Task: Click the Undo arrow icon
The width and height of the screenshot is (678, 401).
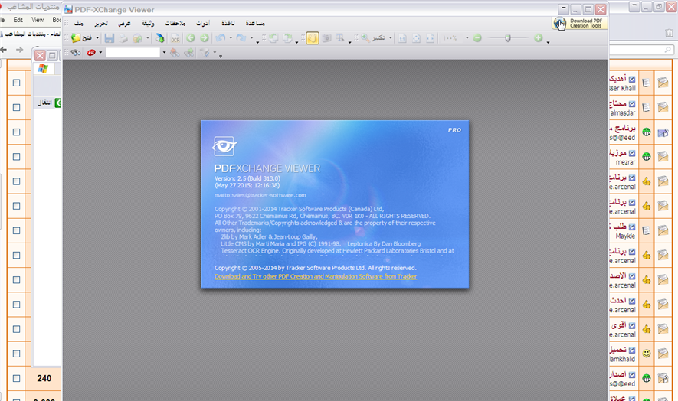Action: tap(220, 37)
